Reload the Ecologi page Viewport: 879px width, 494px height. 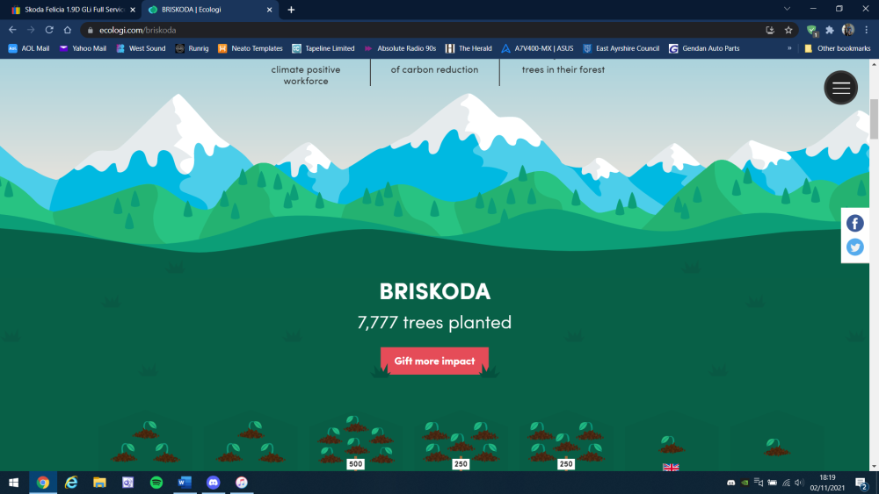[x=49, y=30]
